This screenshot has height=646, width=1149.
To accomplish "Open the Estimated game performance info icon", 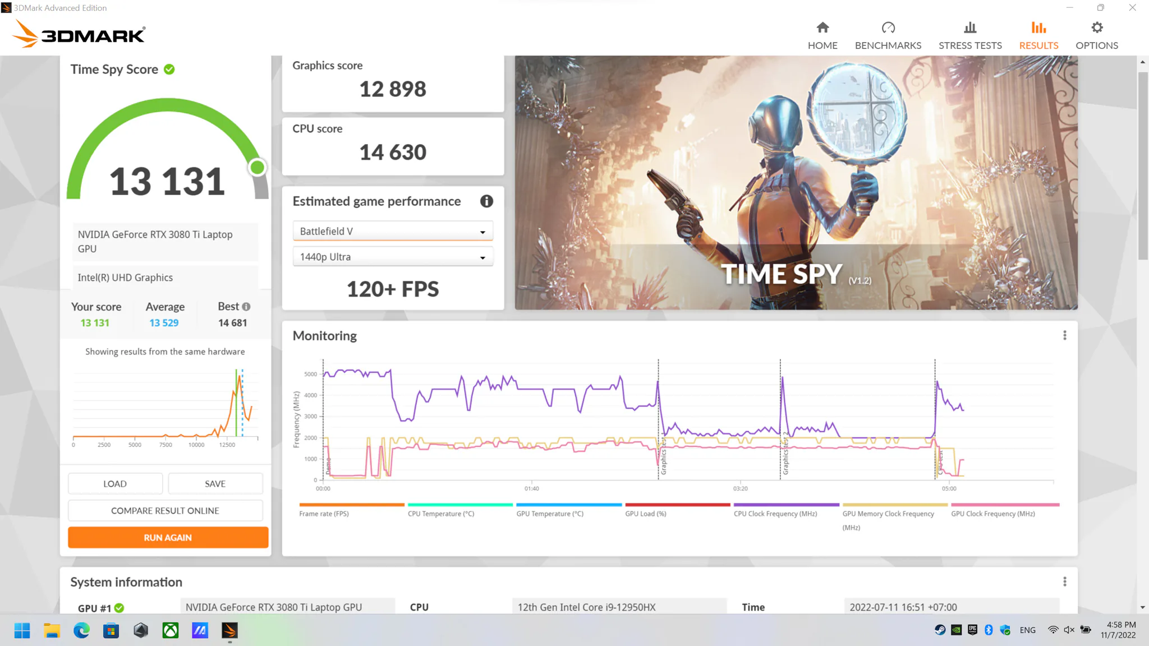I will pyautogui.click(x=486, y=201).
